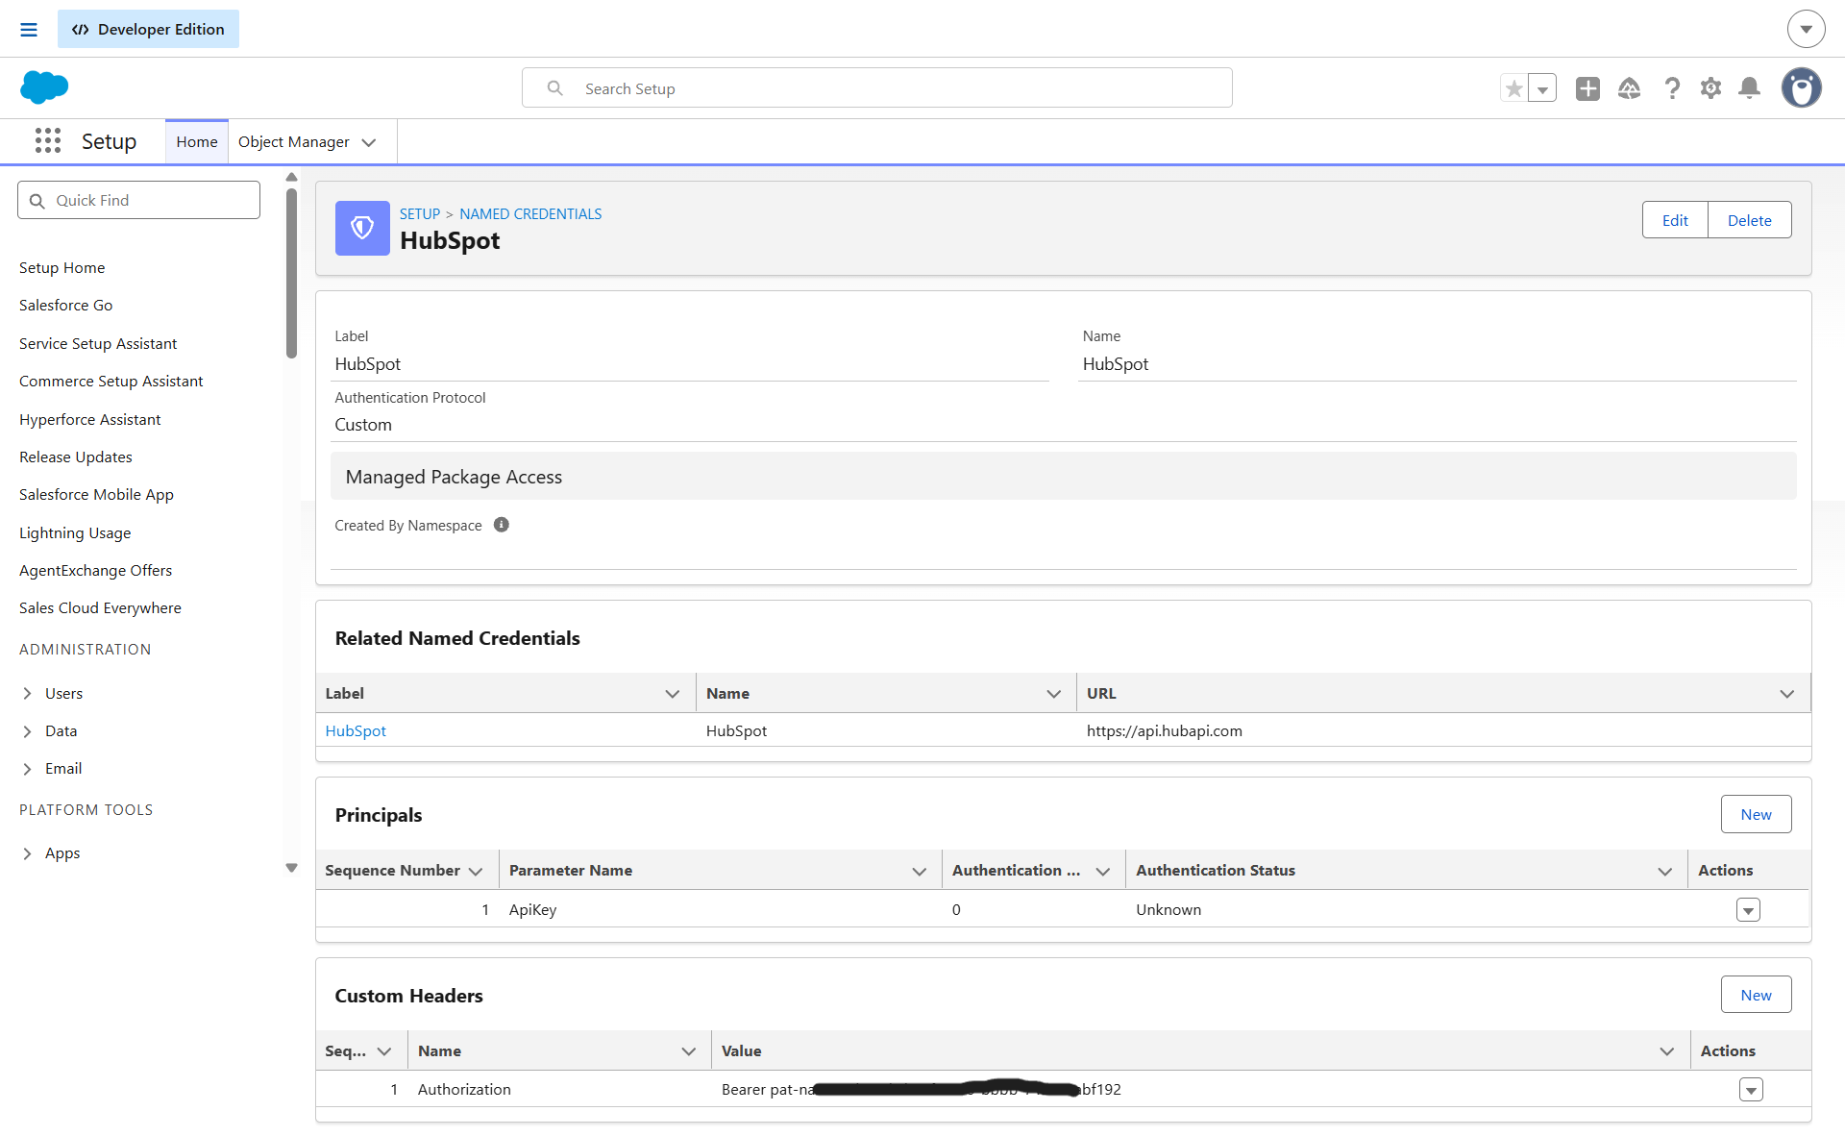
Task: Click the Managed Package Access section header
Action: click(1063, 476)
